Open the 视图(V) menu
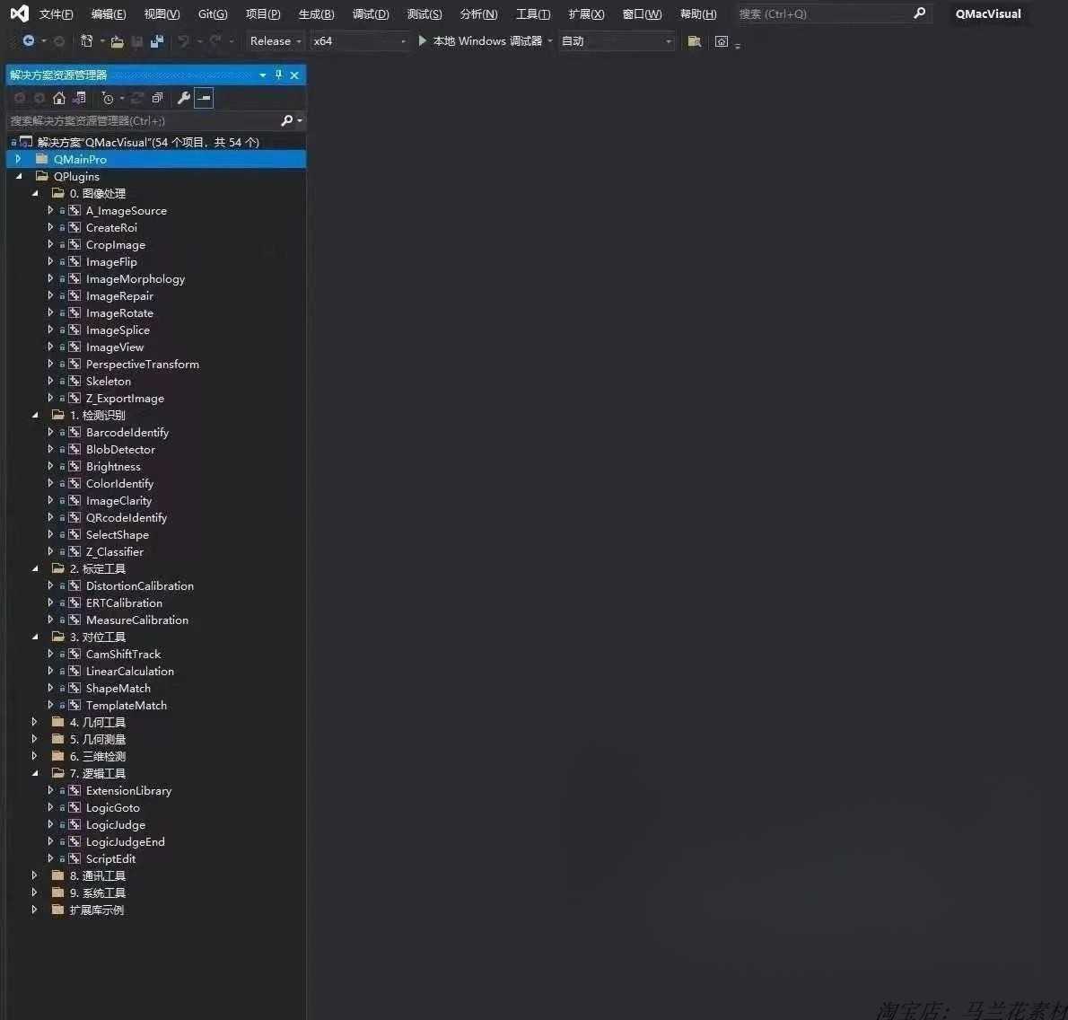Viewport: 1068px width, 1020px height. pyautogui.click(x=162, y=13)
